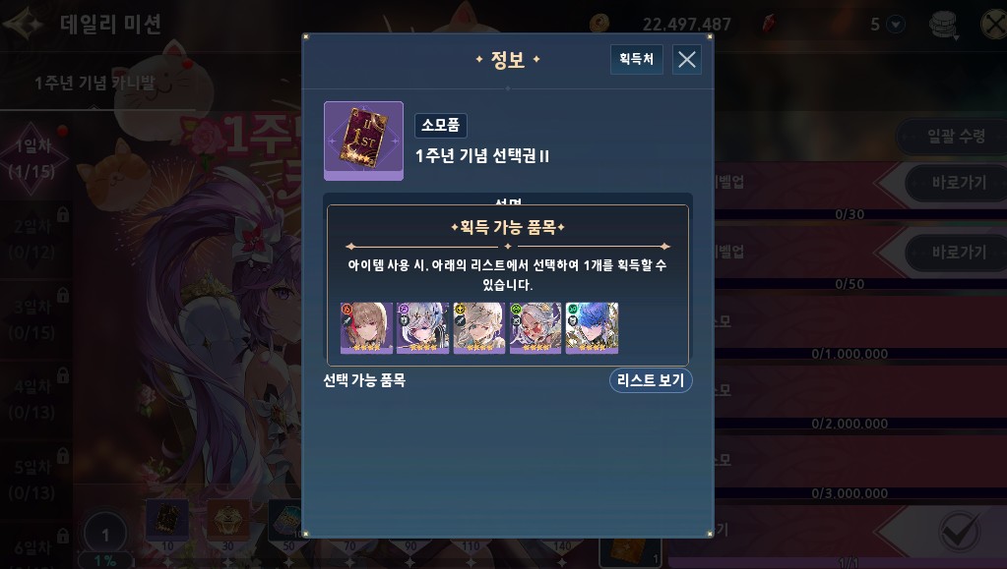This screenshot has width=1007, height=569.
Task: Click the red gem currency icon
Action: tap(768, 24)
